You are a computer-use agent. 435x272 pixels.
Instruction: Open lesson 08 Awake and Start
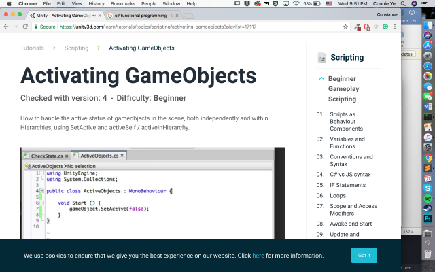tap(351, 224)
